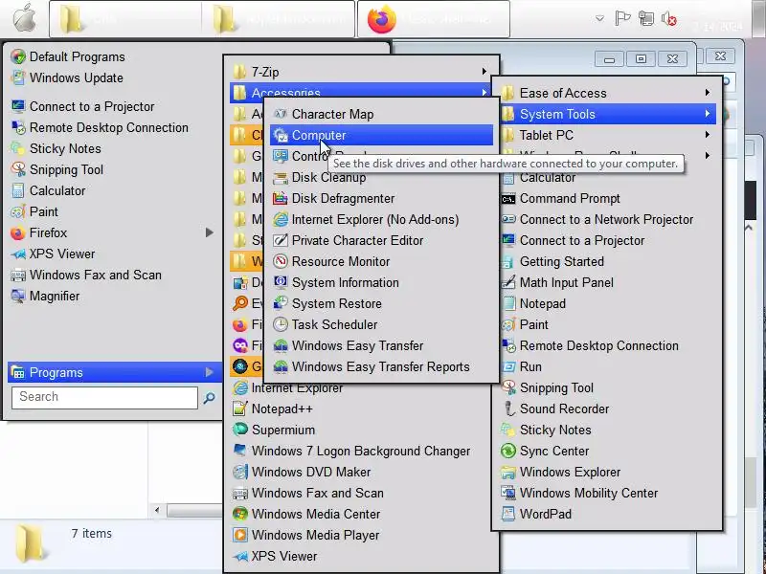Open Command Prompt in Accessories
Viewport: 766px width, 574px height.
(x=607, y=198)
